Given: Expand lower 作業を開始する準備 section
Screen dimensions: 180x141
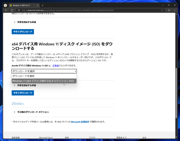Looking at the screenshot, I should click(25, 85).
